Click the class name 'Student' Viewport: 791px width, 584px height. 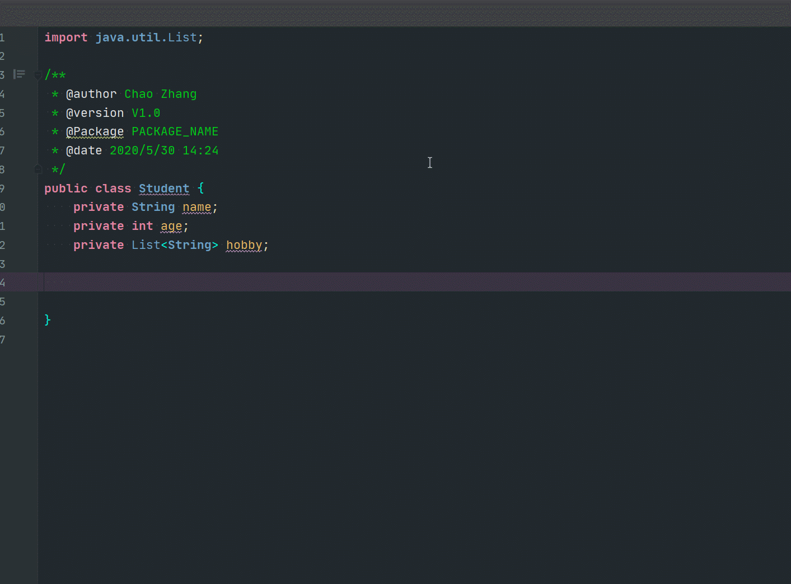tap(164, 189)
